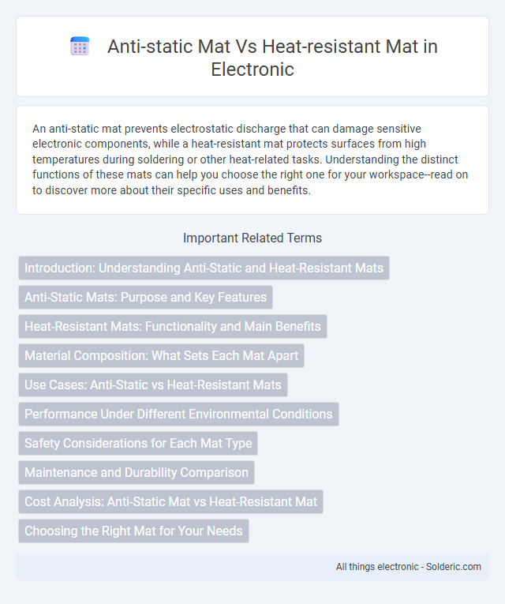505x604 pixels.
Task: Click the 'All things electronic' footer text
Action: (377, 567)
